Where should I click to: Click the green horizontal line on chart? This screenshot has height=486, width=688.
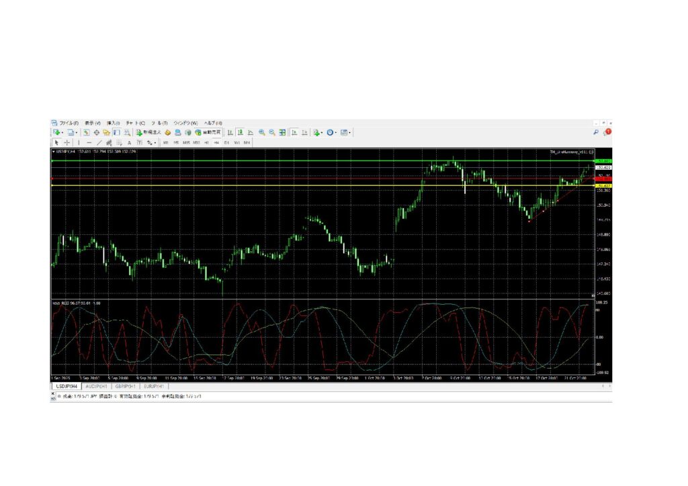[x=269, y=162]
